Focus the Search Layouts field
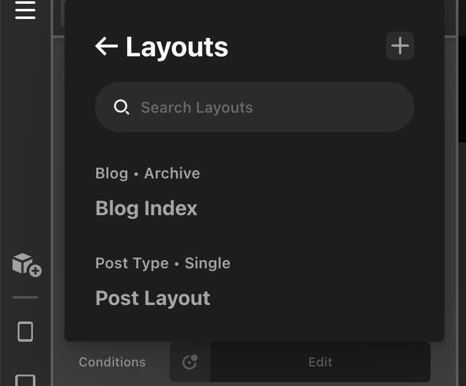Image resolution: width=466 pixels, height=386 pixels. [x=255, y=107]
